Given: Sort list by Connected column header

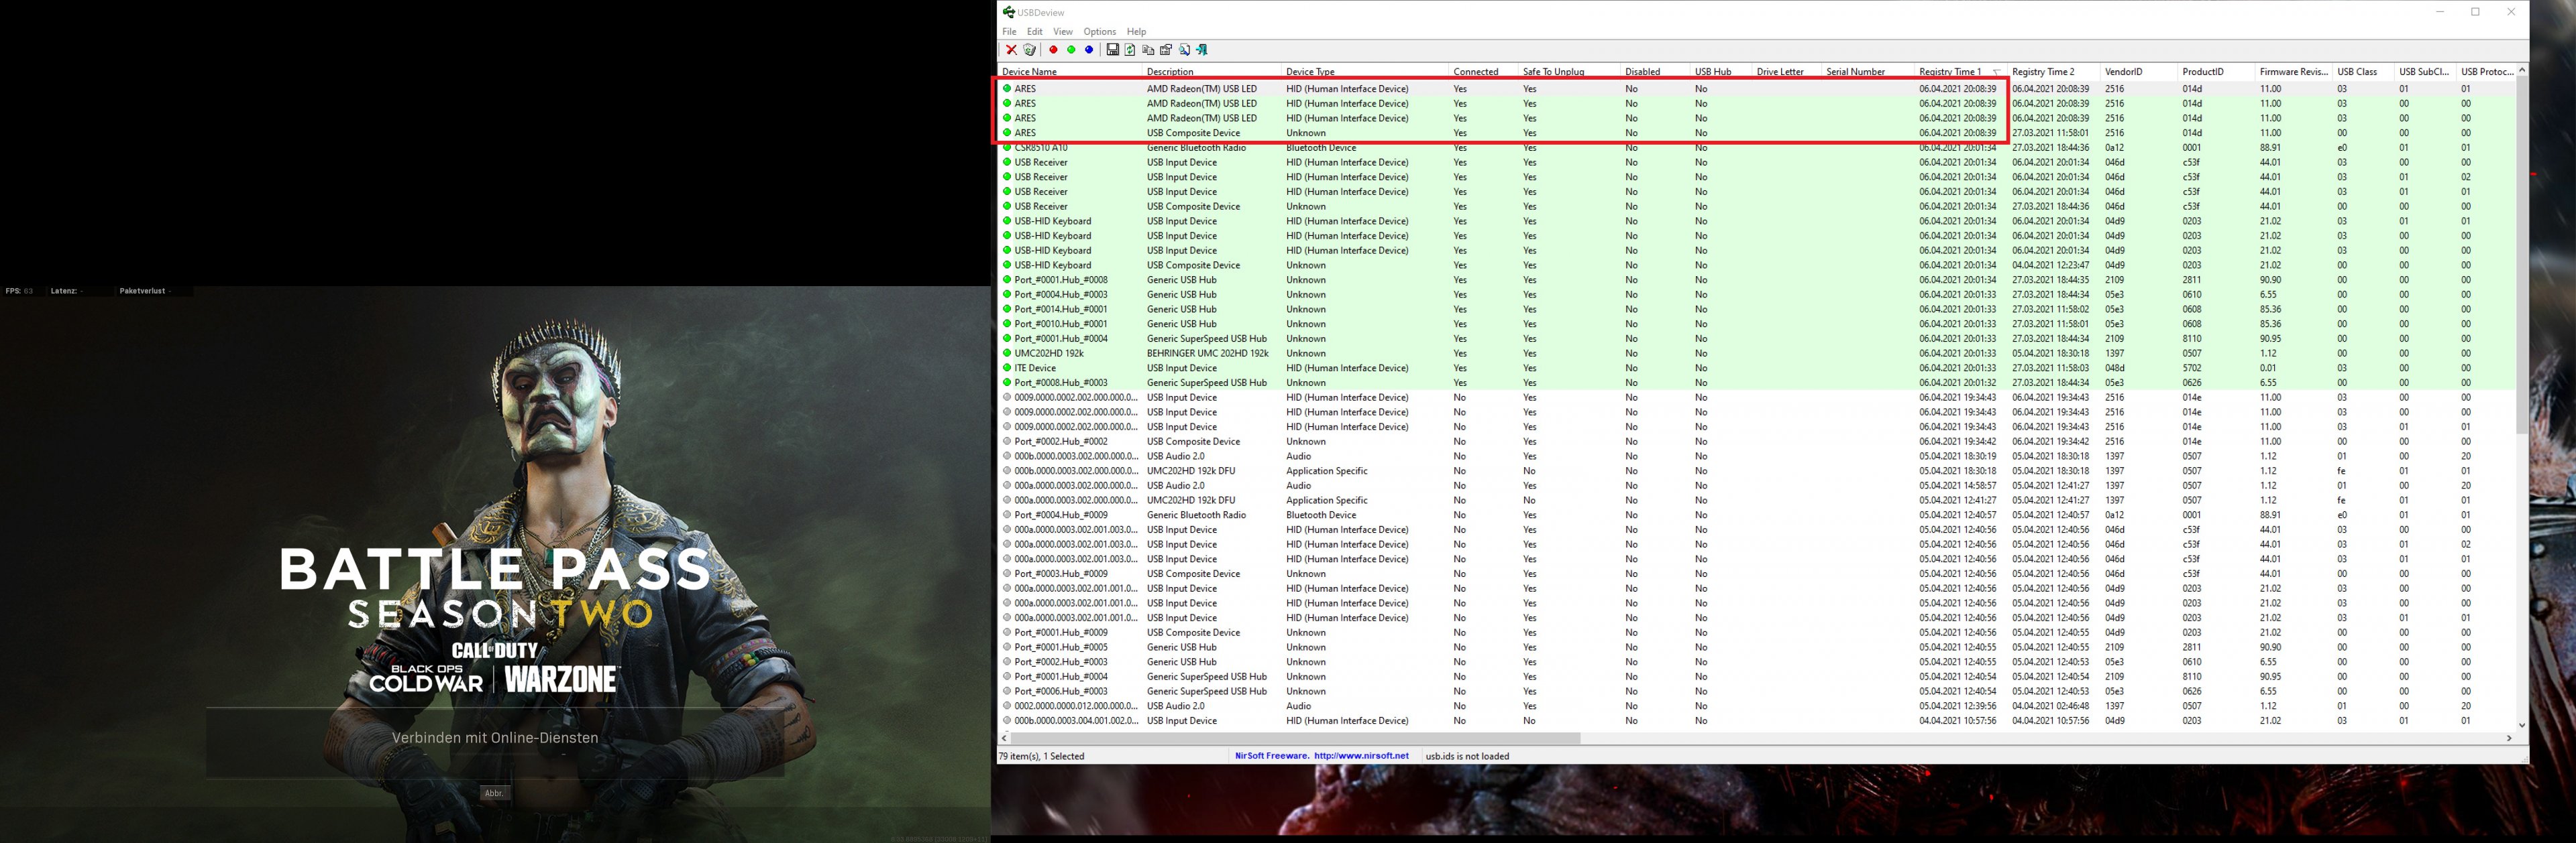Looking at the screenshot, I should pos(1475,72).
